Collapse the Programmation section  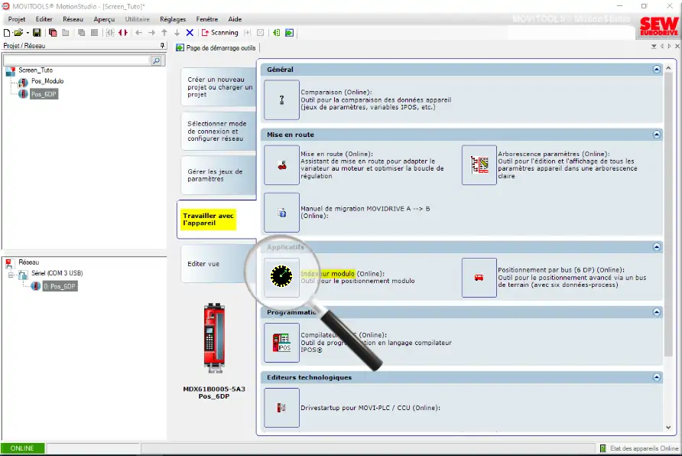click(x=656, y=312)
